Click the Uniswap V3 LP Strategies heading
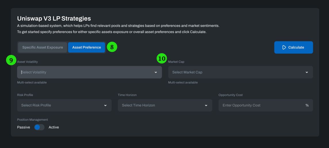 click(54, 18)
